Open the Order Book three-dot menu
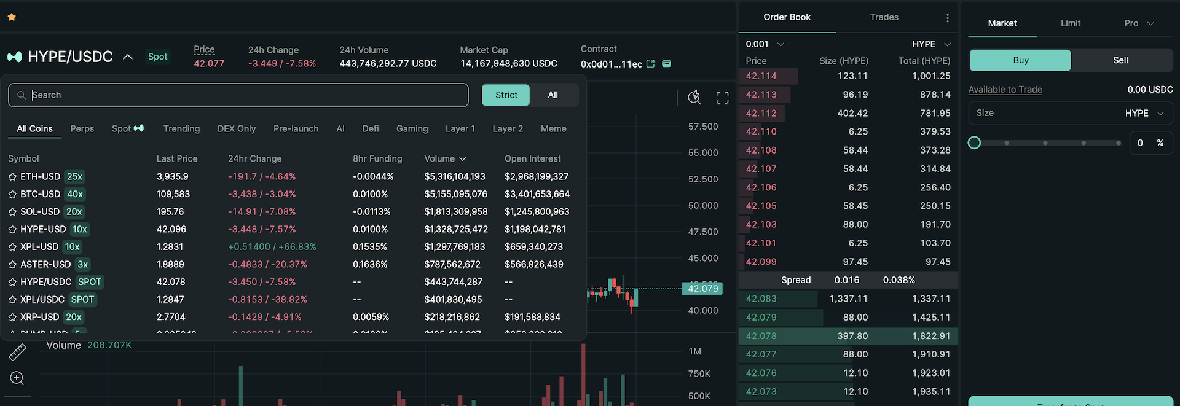This screenshot has width=1180, height=406. click(947, 18)
